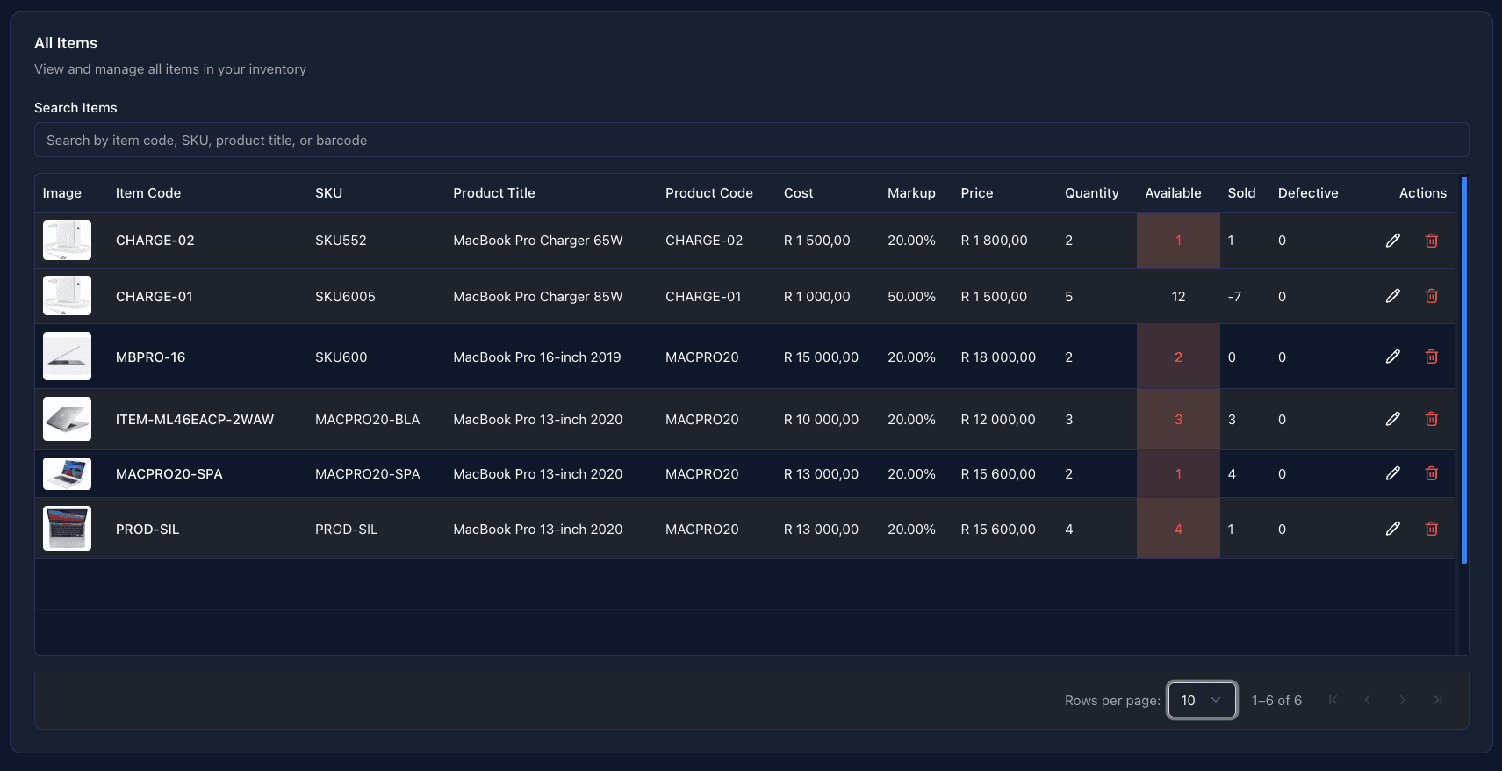Screen dimensions: 1502x771
Task: Click the Sold column header
Action: pos(1241,193)
